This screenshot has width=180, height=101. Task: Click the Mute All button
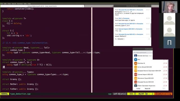click(147, 89)
